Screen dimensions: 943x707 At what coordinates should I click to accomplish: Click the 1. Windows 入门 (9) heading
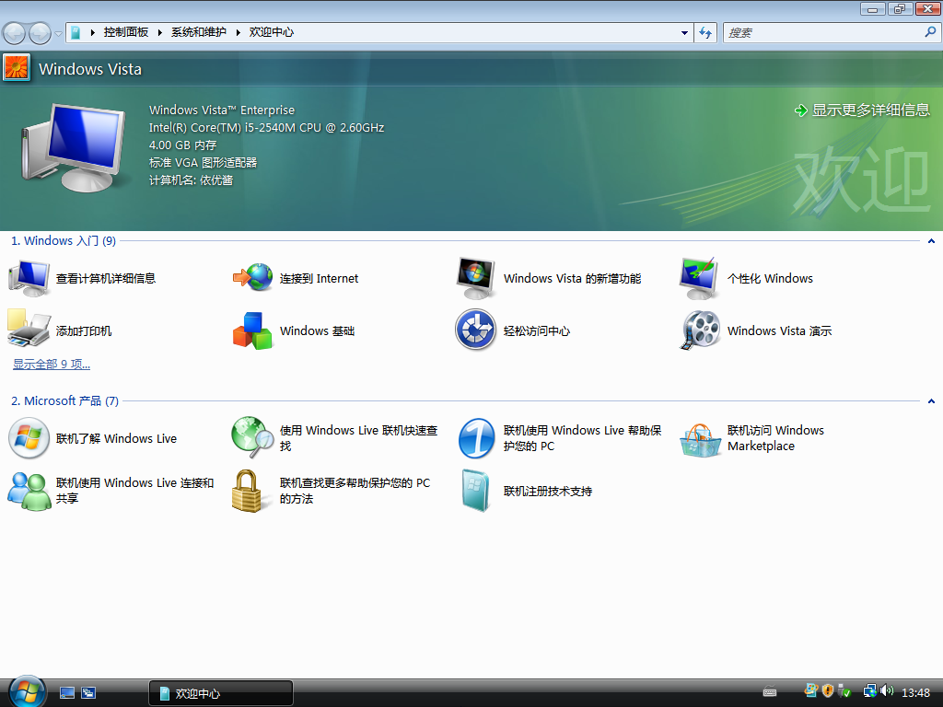(64, 241)
